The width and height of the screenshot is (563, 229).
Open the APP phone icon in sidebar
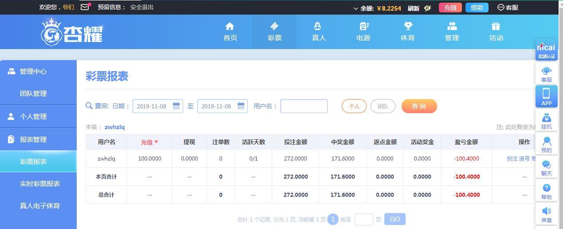click(547, 93)
